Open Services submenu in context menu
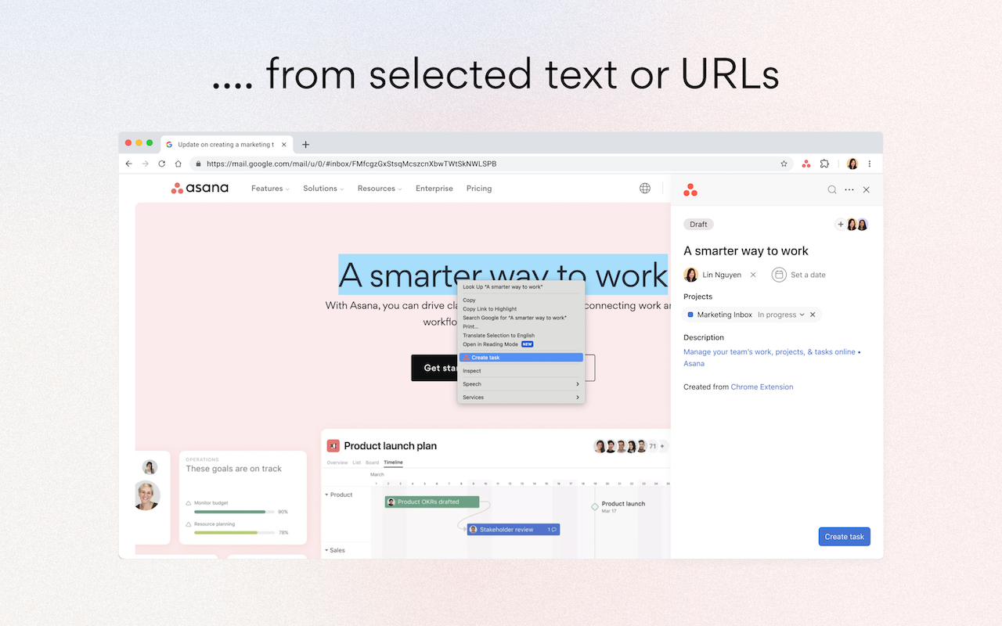Image resolution: width=1002 pixels, height=626 pixels. pos(521,398)
